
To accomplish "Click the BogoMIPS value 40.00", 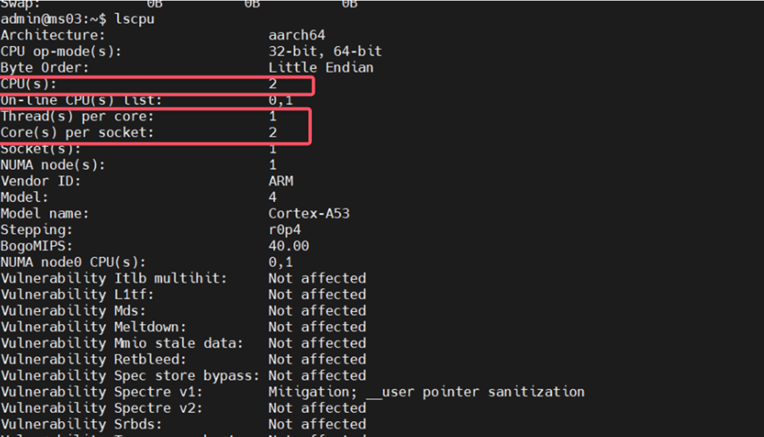I will coord(289,246).
